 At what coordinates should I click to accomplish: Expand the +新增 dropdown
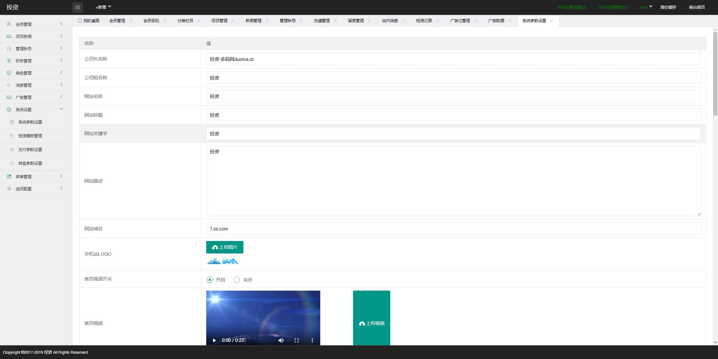tap(103, 7)
